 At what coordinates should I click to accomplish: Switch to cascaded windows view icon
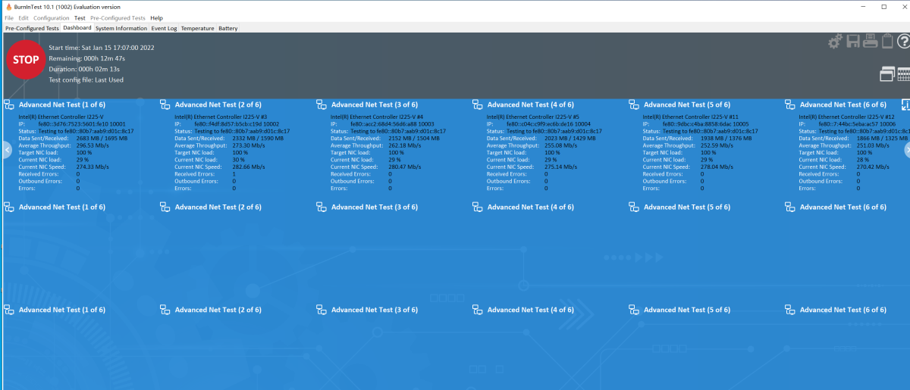click(887, 74)
